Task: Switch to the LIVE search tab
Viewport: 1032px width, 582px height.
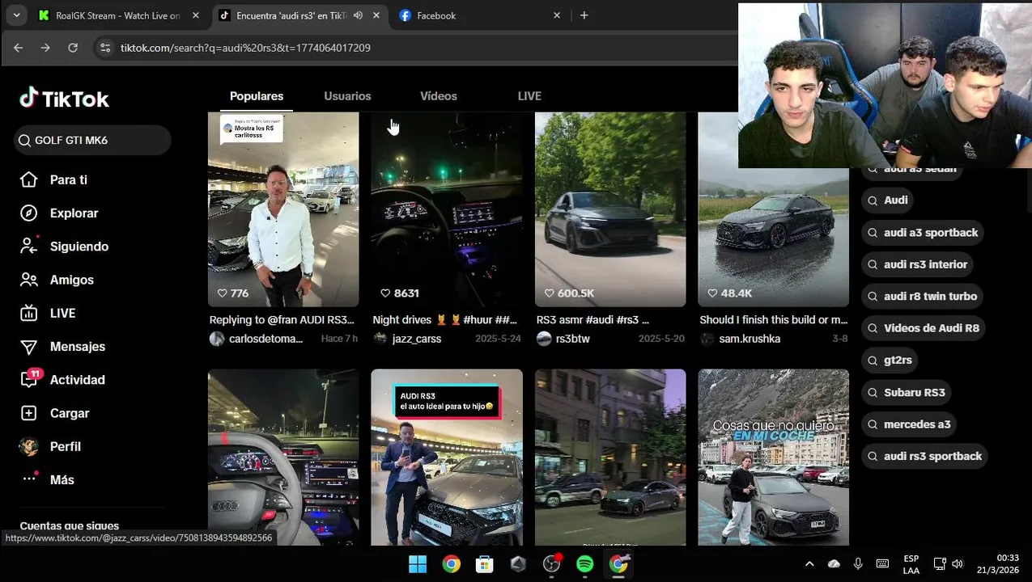Action: click(529, 96)
